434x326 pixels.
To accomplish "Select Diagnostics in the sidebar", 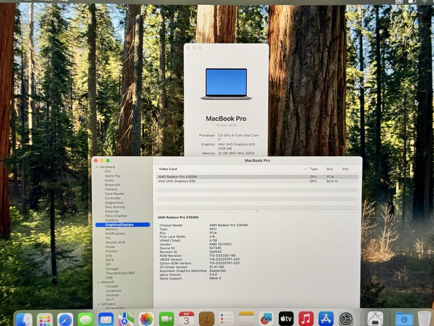I will [114, 203].
